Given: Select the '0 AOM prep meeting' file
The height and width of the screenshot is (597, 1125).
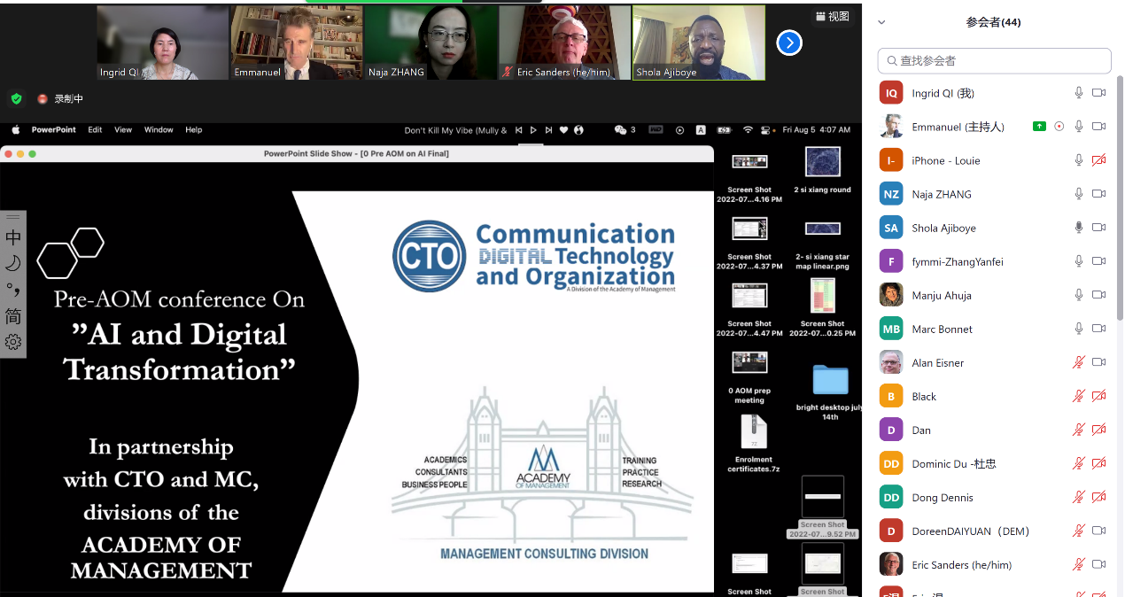Looking at the screenshot, I should pos(749,378).
